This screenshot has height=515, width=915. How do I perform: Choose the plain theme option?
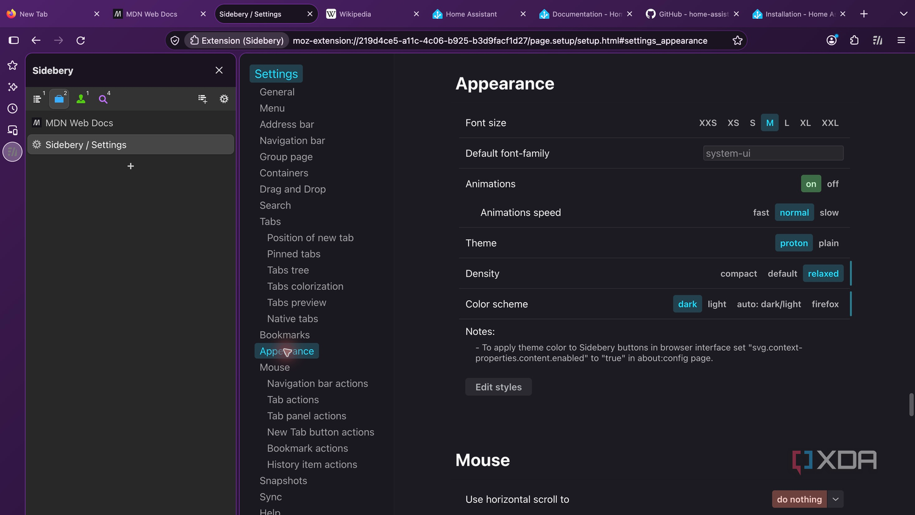tap(828, 243)
